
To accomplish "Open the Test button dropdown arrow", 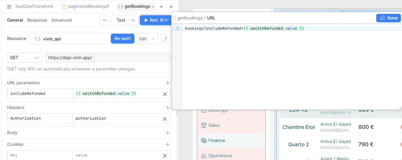I will coord(133,20).
